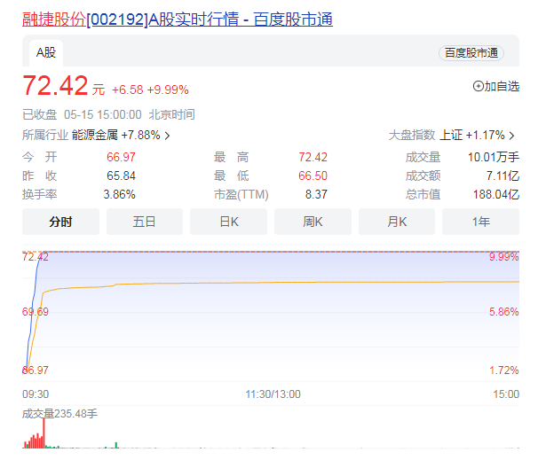Click the 能源金属 industry link
Screen dimensions: 546x460
(94, 136)
